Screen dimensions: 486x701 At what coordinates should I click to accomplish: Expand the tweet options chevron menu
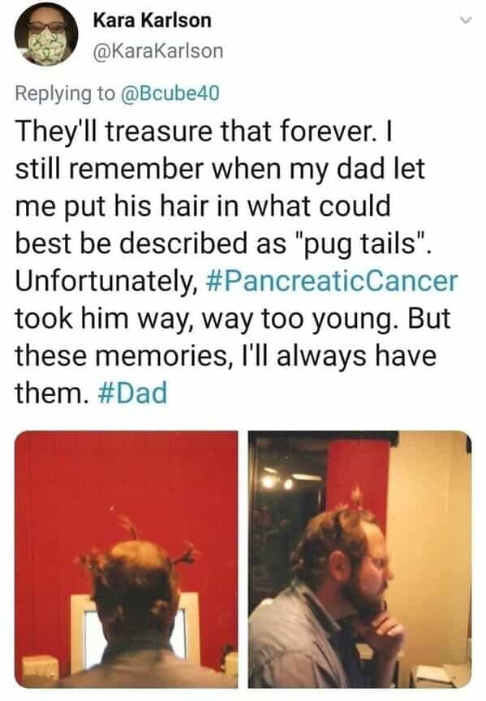click(466, 20)
